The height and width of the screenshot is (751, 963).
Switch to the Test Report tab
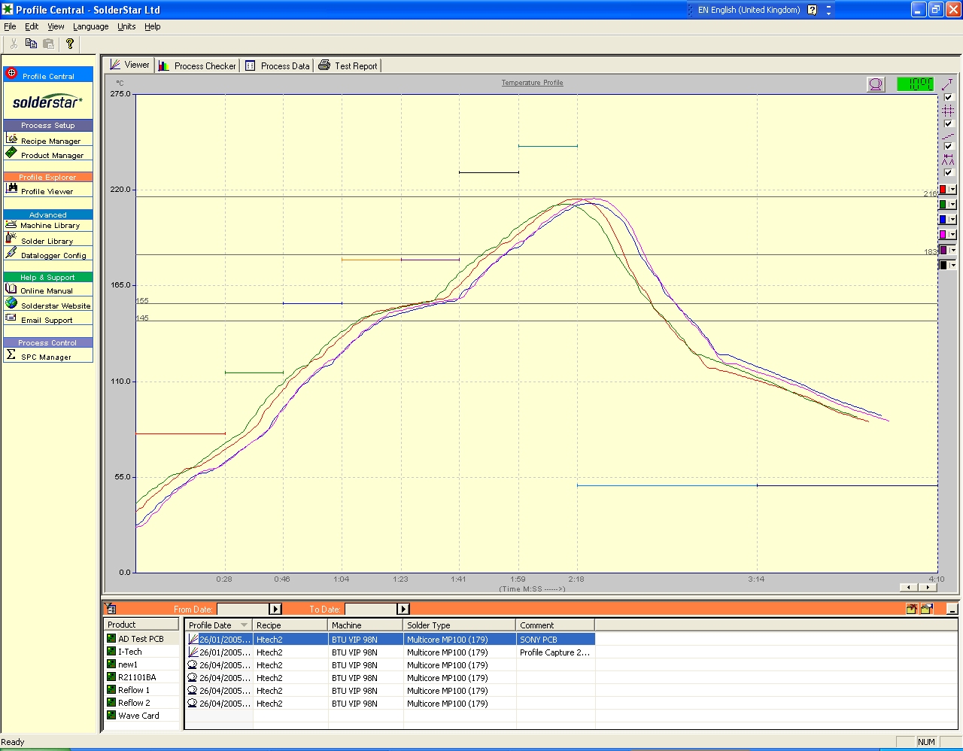[x=348, y=66]
